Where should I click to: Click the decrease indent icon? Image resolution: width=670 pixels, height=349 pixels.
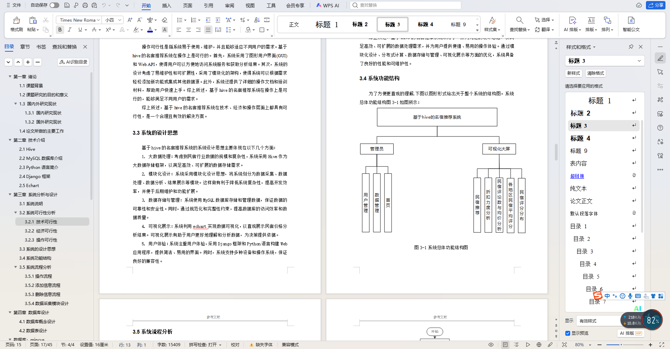(208, 20)
